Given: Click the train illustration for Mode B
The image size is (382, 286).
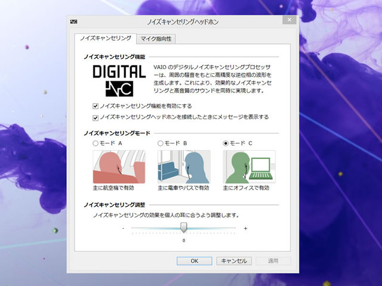Looking at the screenshot, I should click(183, 166).
